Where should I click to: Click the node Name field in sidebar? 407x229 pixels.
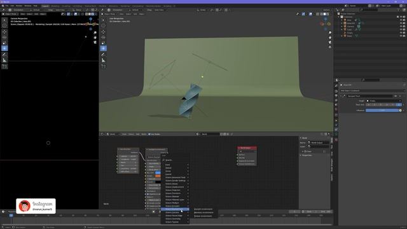click(318, 142)
